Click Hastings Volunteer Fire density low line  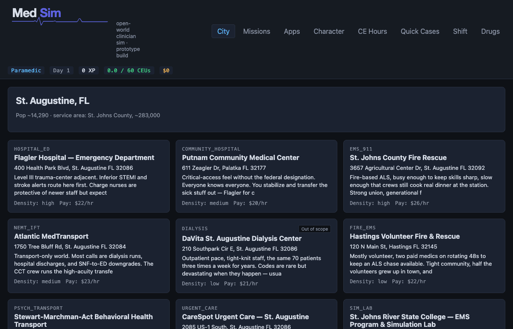click(368, 282)
